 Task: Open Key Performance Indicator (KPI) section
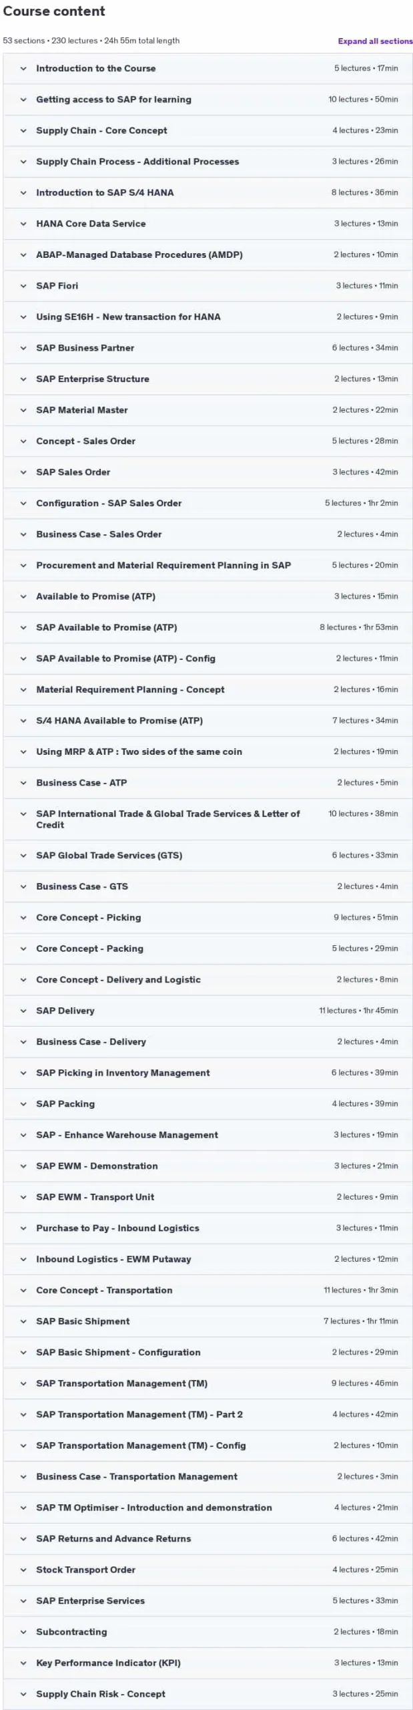click(208, 1663)
